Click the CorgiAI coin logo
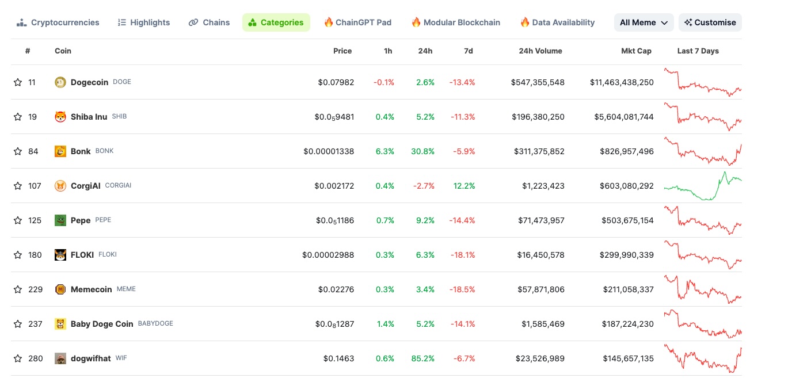 60,186
